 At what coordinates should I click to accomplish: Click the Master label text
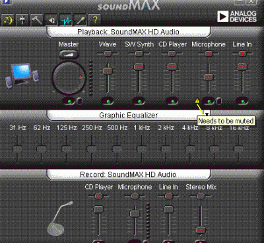(x=69, y=44)
